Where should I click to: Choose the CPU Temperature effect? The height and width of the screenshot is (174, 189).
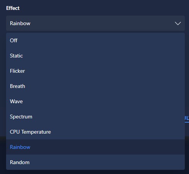pos(95,132)
